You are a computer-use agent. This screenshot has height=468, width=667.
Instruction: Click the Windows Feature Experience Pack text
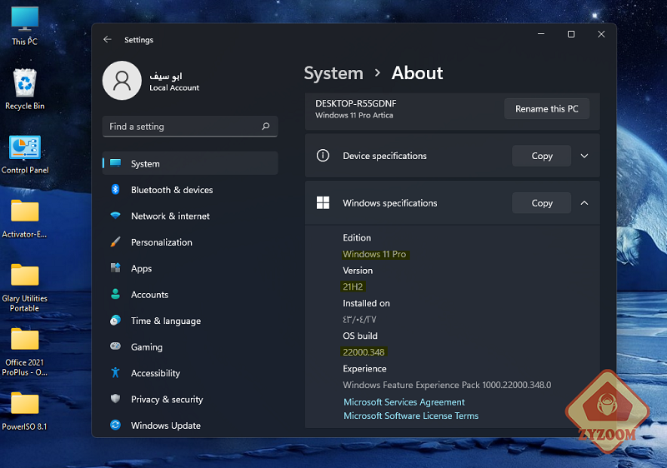447,385
